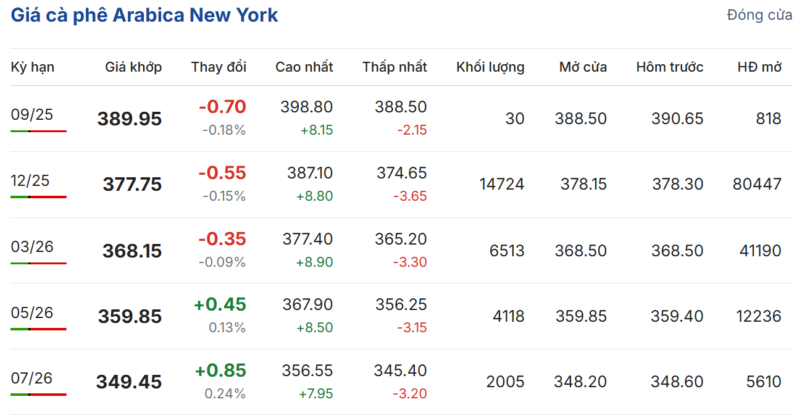Select the "Hôm trước" column header

pos(669,67)
